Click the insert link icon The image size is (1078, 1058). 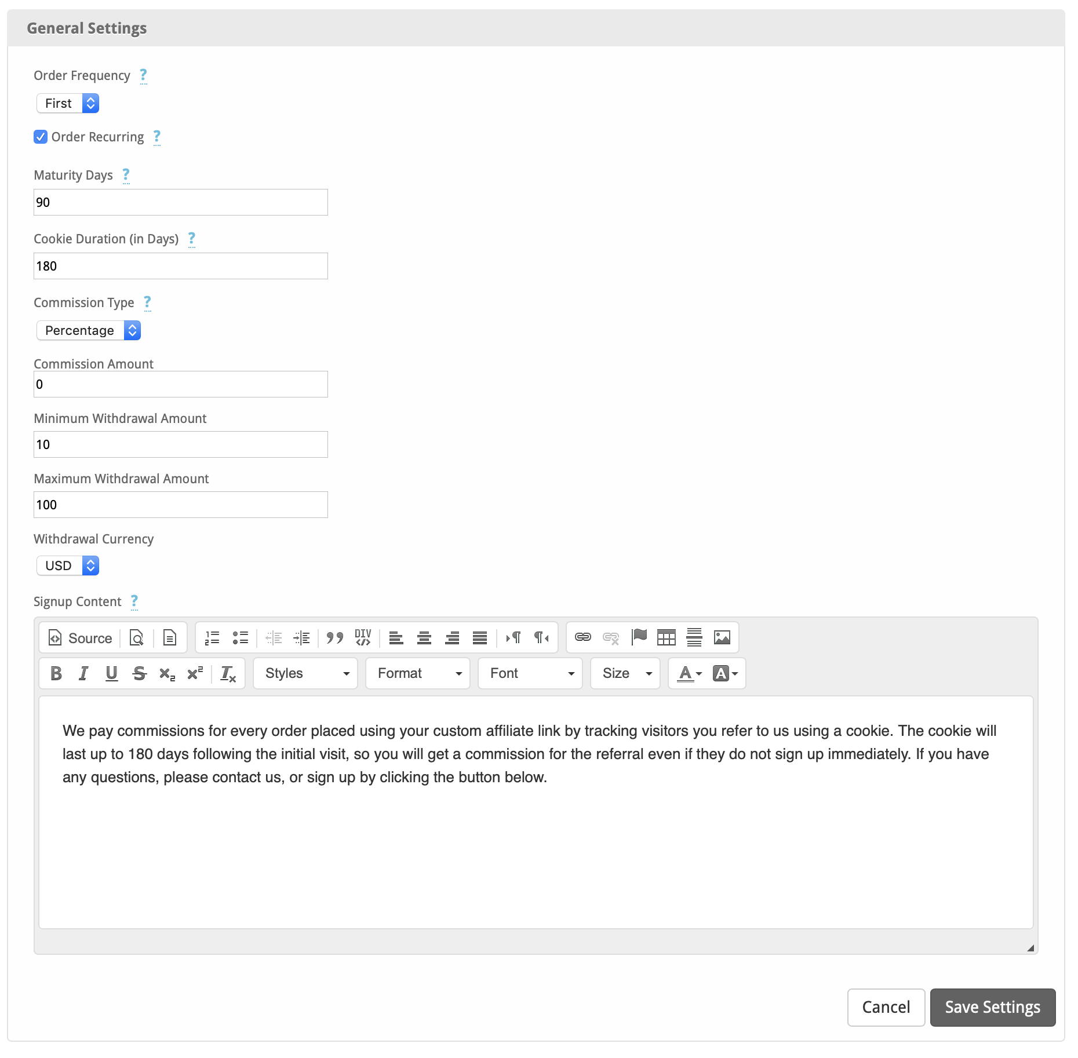[582, 638]
